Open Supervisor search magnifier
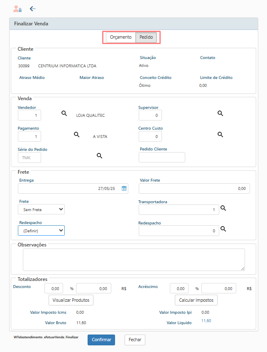 pyautogui.click(x=220, y=113)
